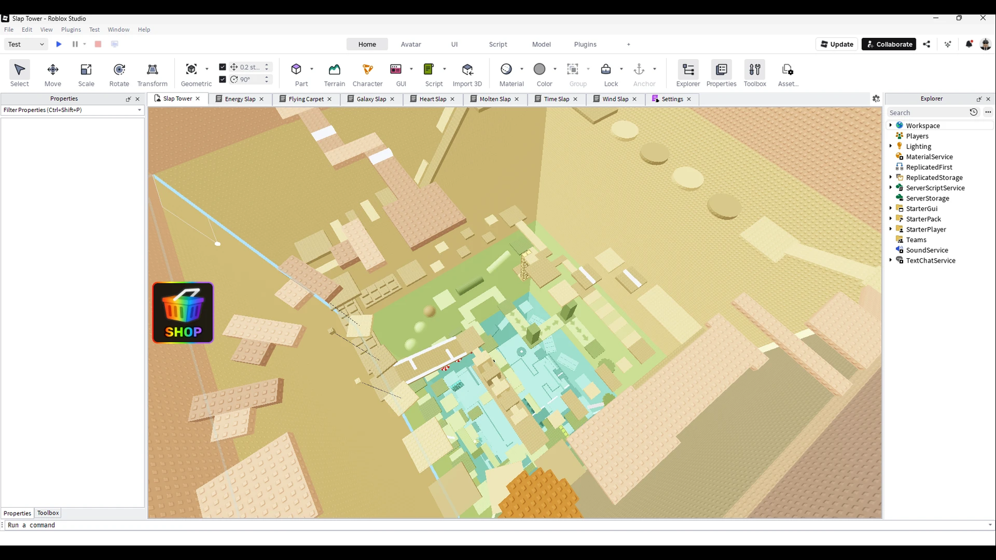Viewport: 996px width, 560px height.
Task: Open the Filter Properties dropdown arrow
Action: (139, 110)
